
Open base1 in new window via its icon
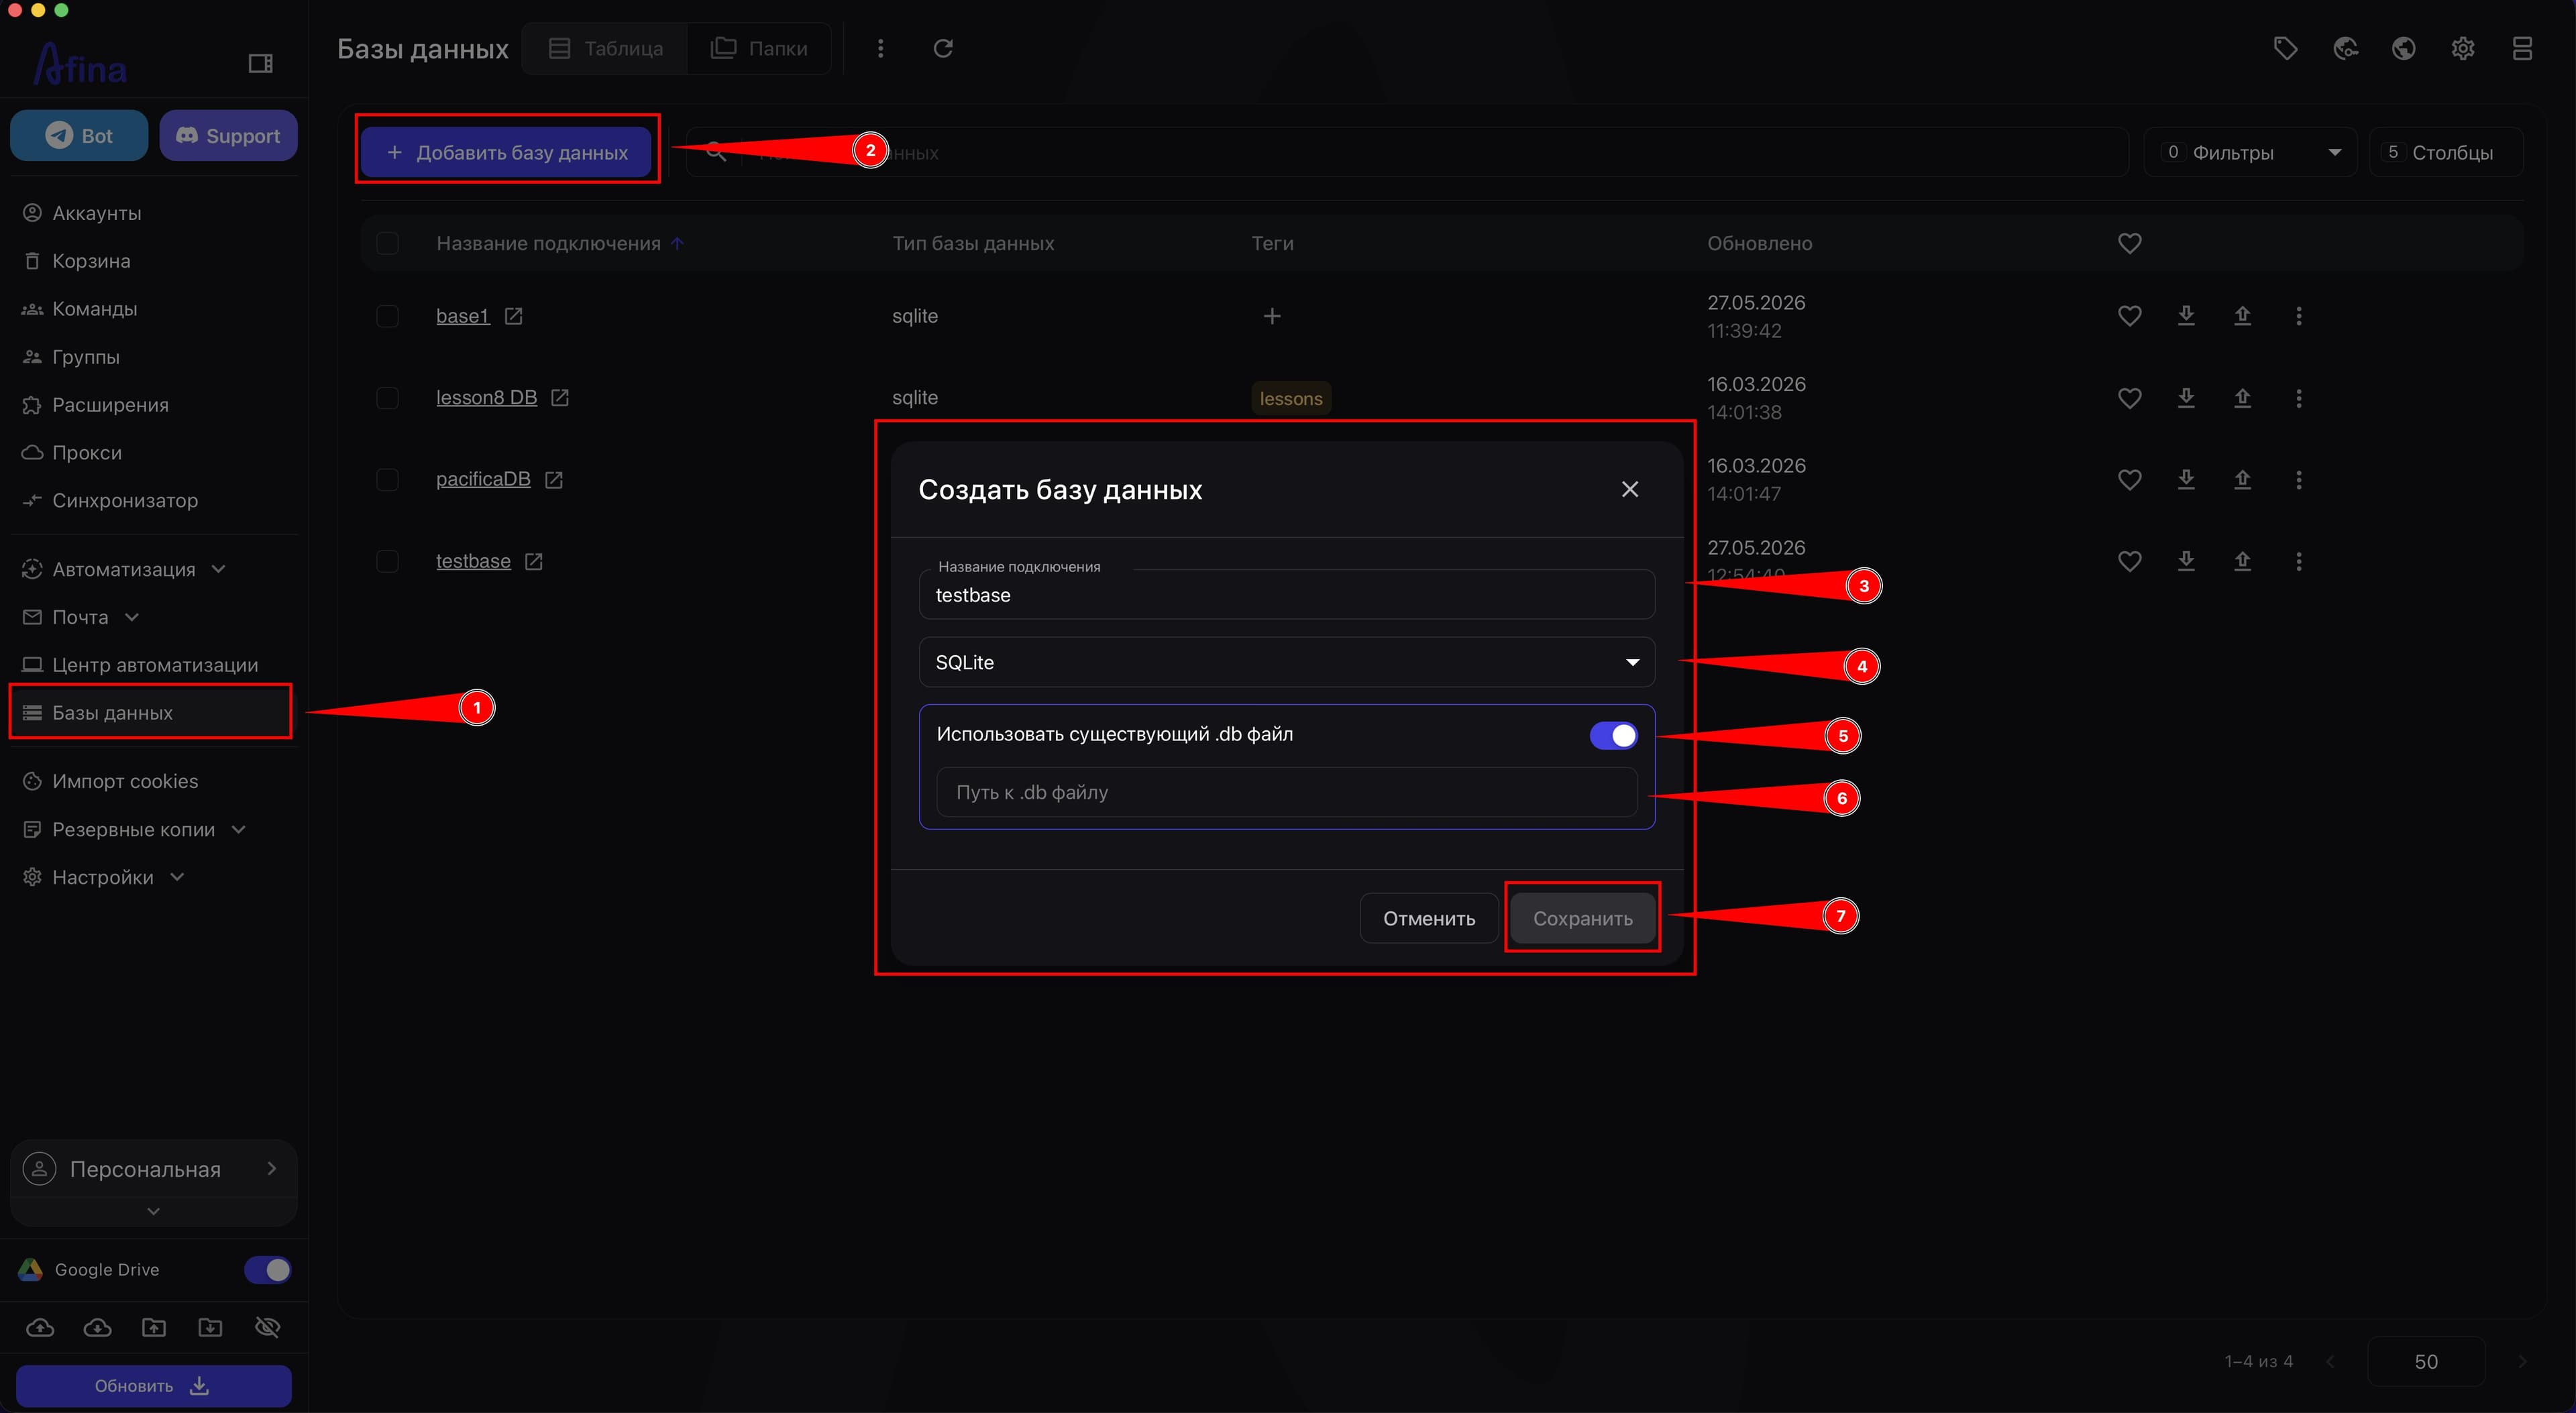tap(513, 316)
